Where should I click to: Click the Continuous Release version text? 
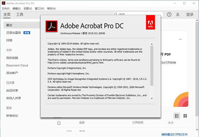pyautogui.click(x=83, y=33)
